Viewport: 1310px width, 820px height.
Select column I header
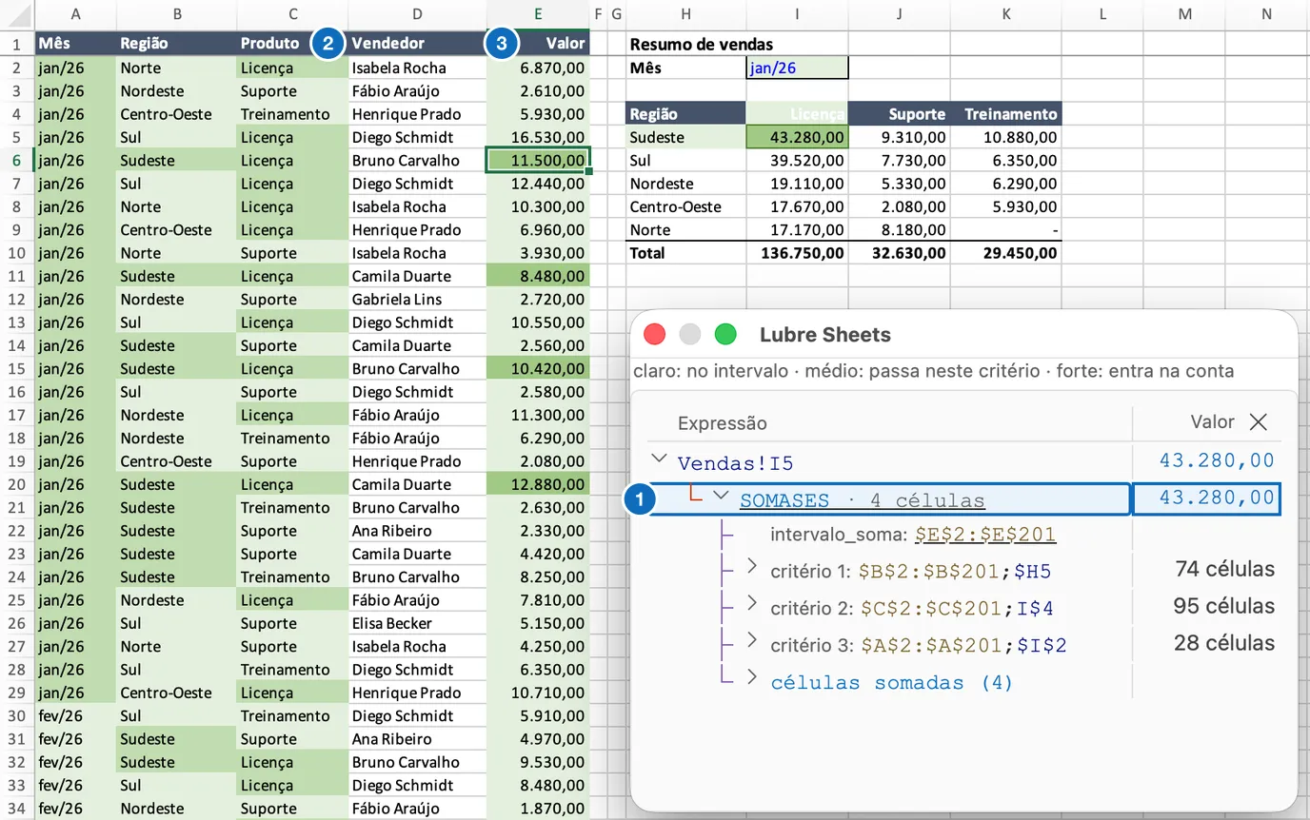click(797, 13)
